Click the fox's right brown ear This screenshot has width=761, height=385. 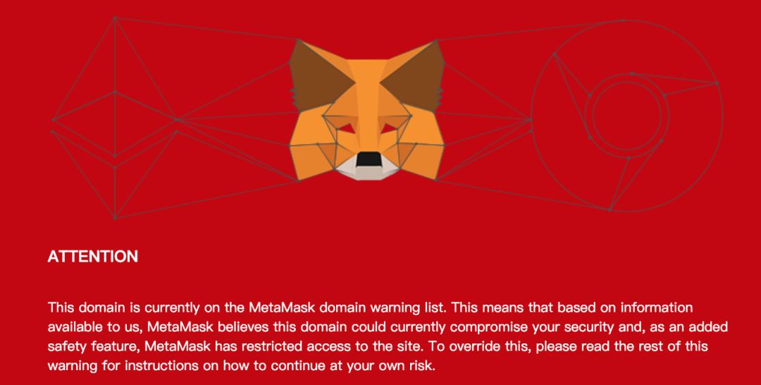point(417,73)
